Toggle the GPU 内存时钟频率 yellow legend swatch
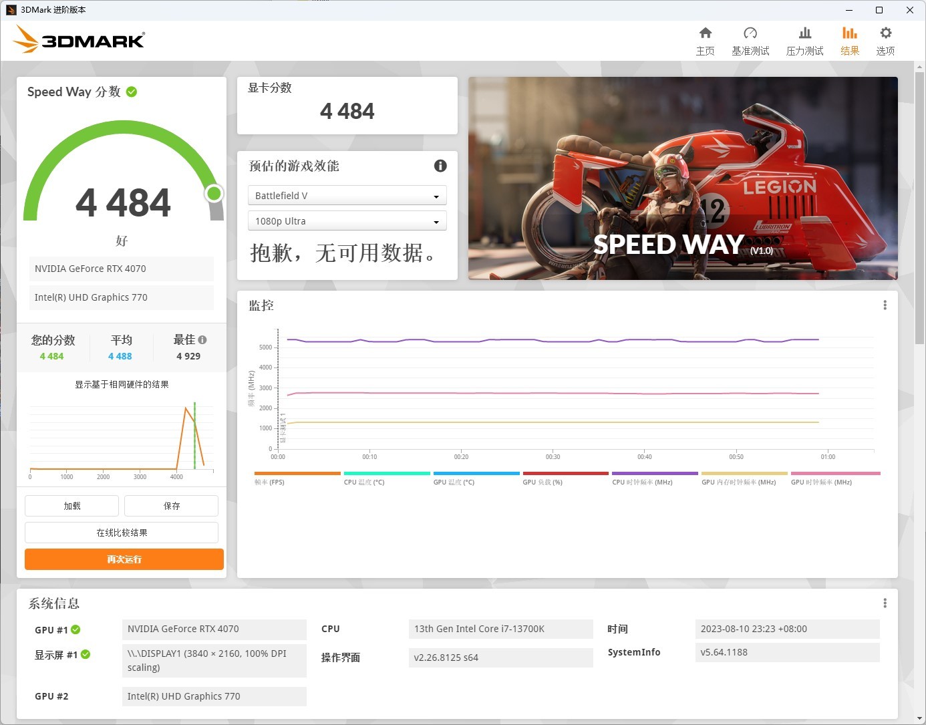 [x=744, y=473]
